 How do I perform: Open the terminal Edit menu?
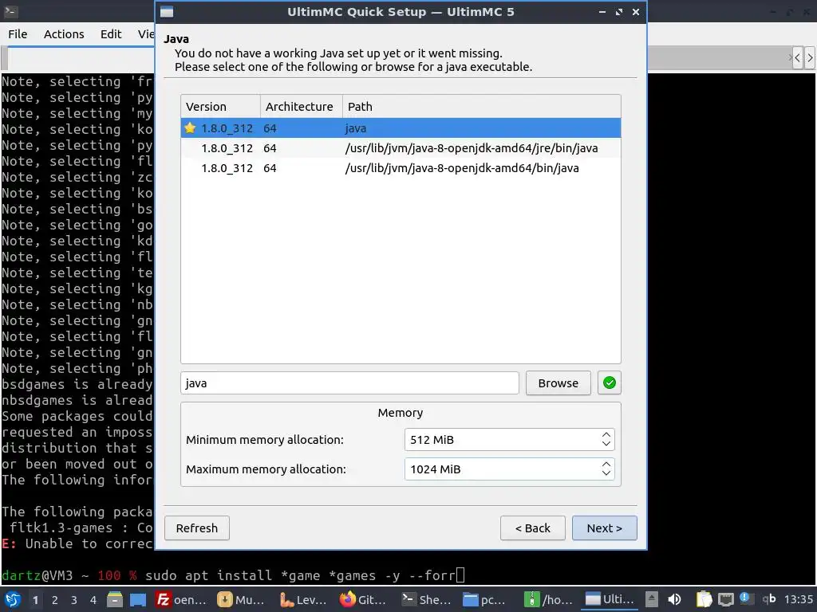point(110,34)
